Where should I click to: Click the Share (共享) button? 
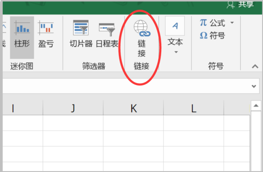coord(241,4)
